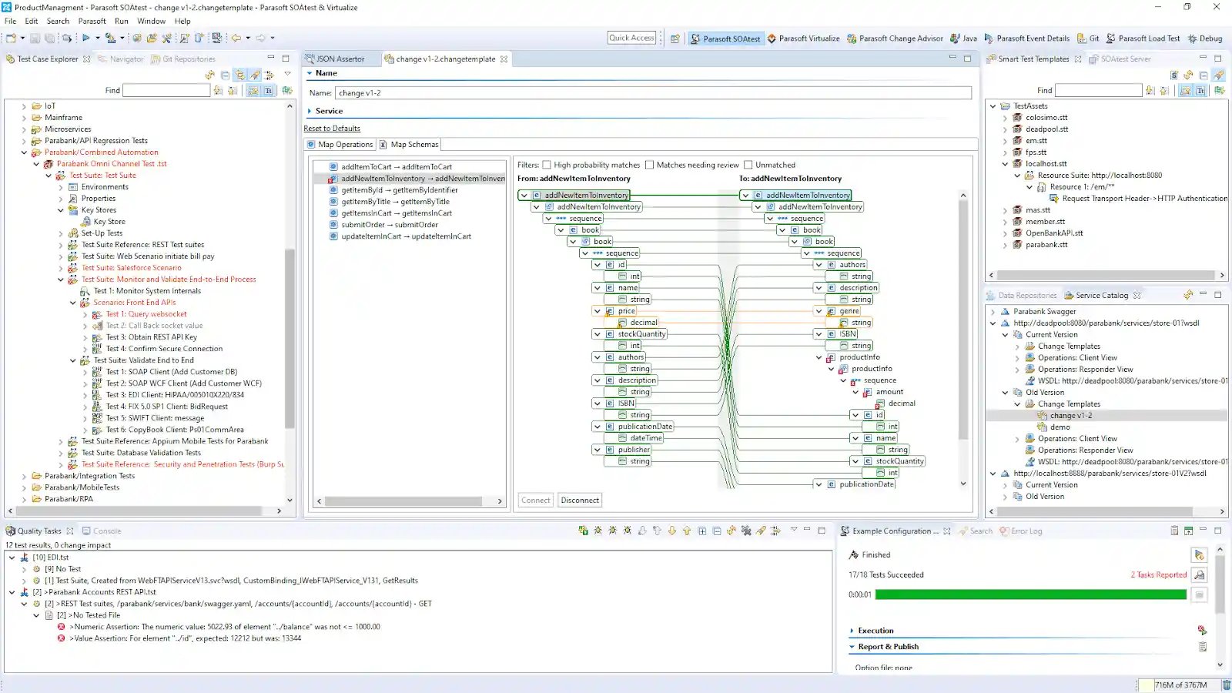1232x693 pixels.
Task: Toggle the Unmatched filter checkbox
Action: 748,165
